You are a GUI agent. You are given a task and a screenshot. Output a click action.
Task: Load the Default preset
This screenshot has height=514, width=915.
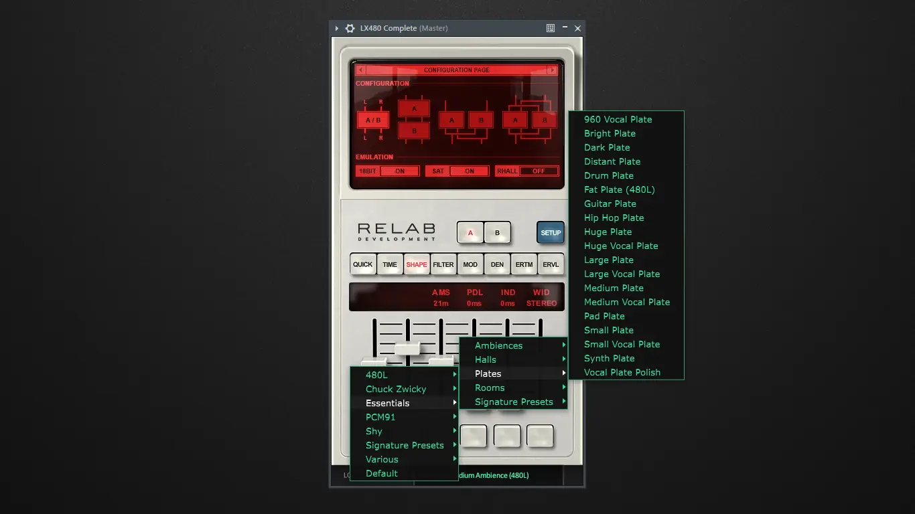coord(405,473)
